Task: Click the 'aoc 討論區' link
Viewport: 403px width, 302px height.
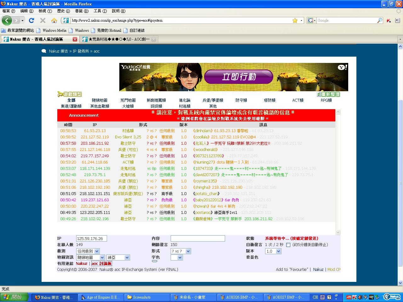Action: [101, 264]
